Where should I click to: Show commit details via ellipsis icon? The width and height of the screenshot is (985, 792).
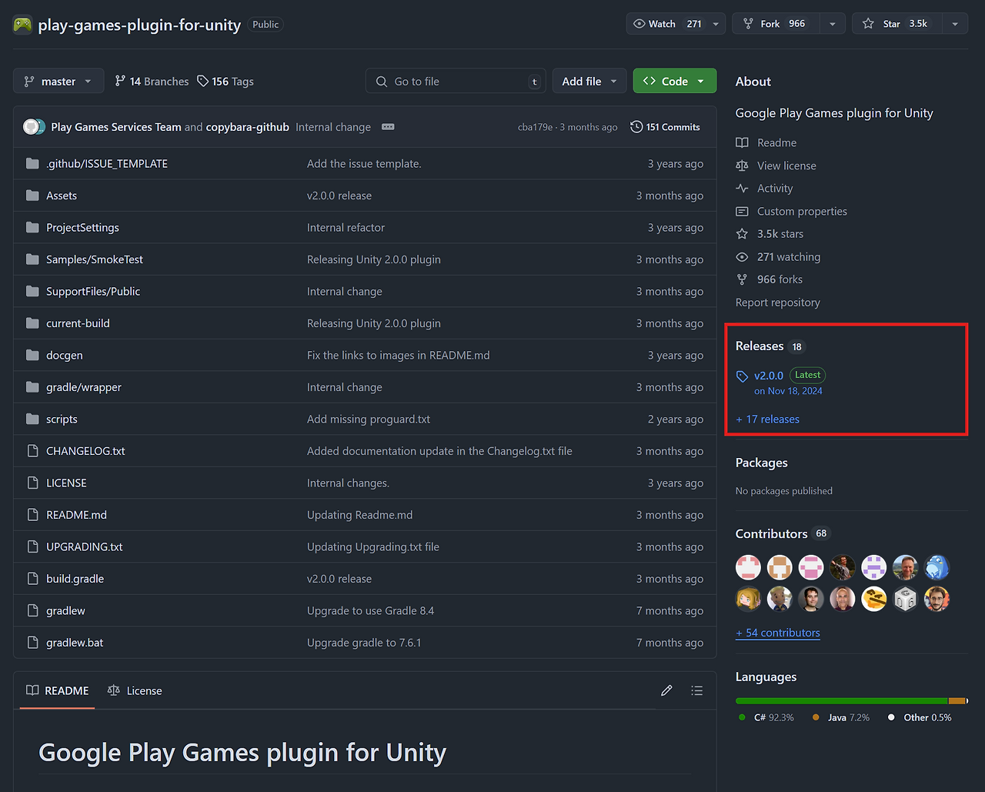pyautogui.click(x=388, y=127)
